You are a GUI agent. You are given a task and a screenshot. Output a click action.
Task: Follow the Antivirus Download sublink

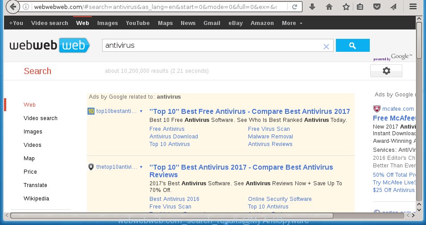pos(174,137)
